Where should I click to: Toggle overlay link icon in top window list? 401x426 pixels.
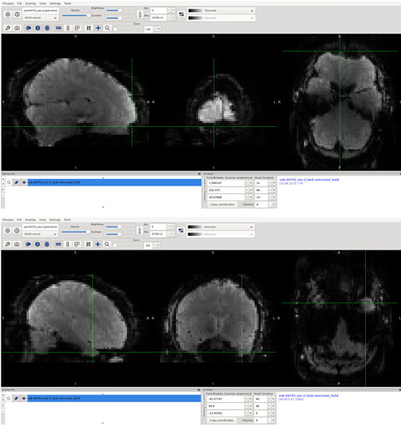pyautogui.click(x=16, y=182)
